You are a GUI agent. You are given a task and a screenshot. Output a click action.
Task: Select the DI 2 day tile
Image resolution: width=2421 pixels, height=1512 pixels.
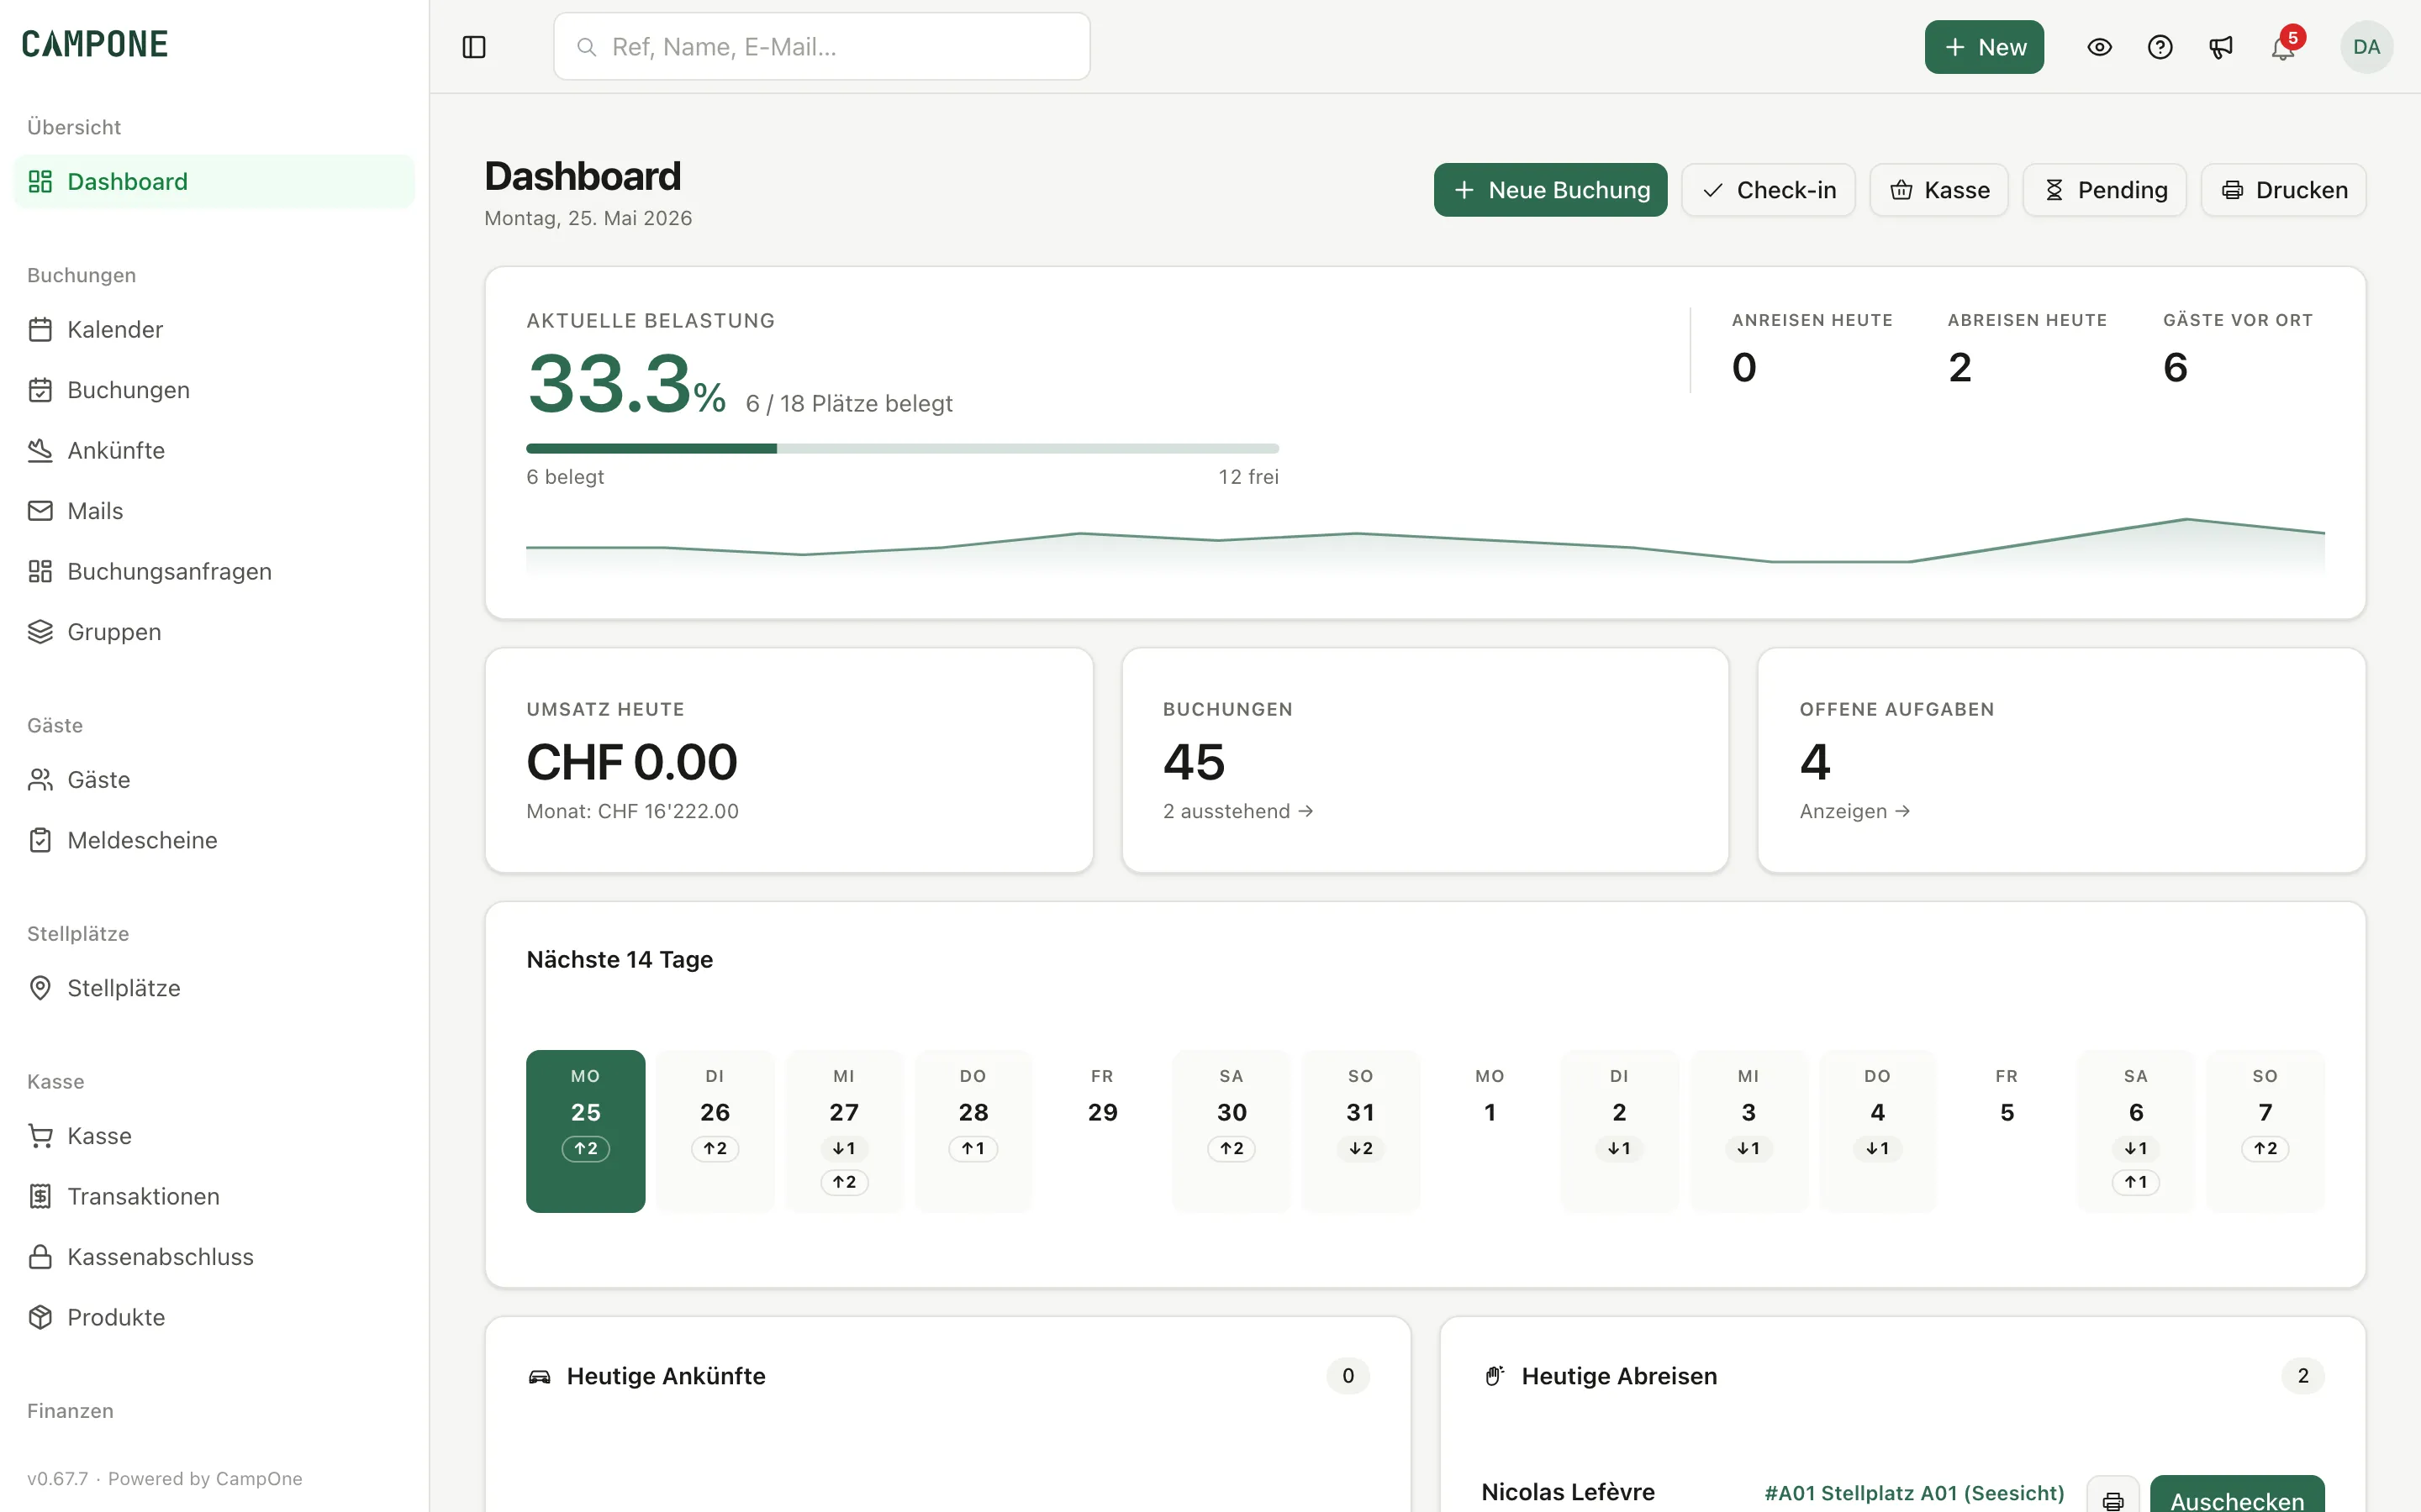1619,1131
